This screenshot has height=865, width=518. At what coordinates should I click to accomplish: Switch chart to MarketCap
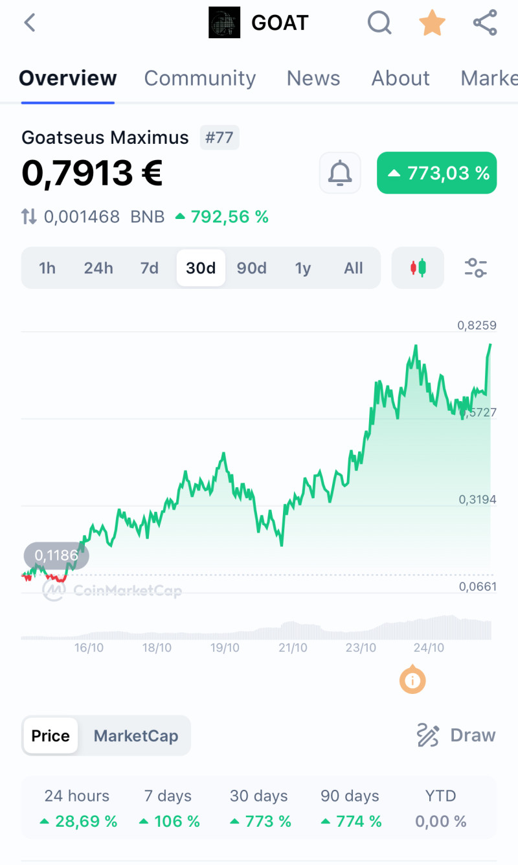click(x=136, y=736)
